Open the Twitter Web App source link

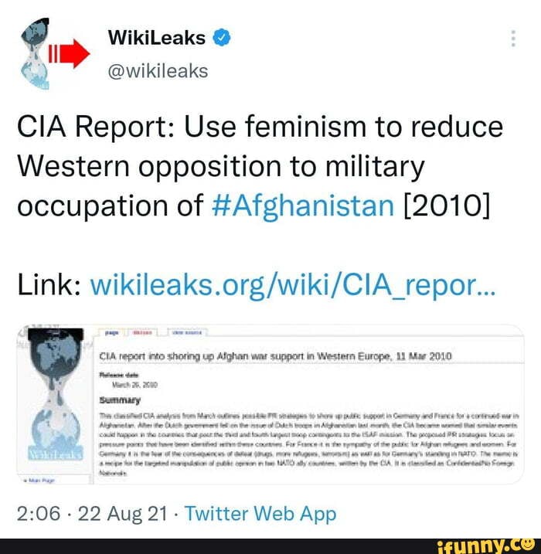coord(260,514)
